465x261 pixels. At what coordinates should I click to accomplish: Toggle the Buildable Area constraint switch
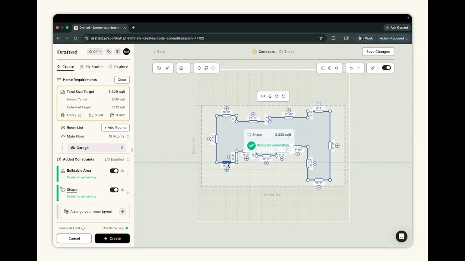pos(114,171)
